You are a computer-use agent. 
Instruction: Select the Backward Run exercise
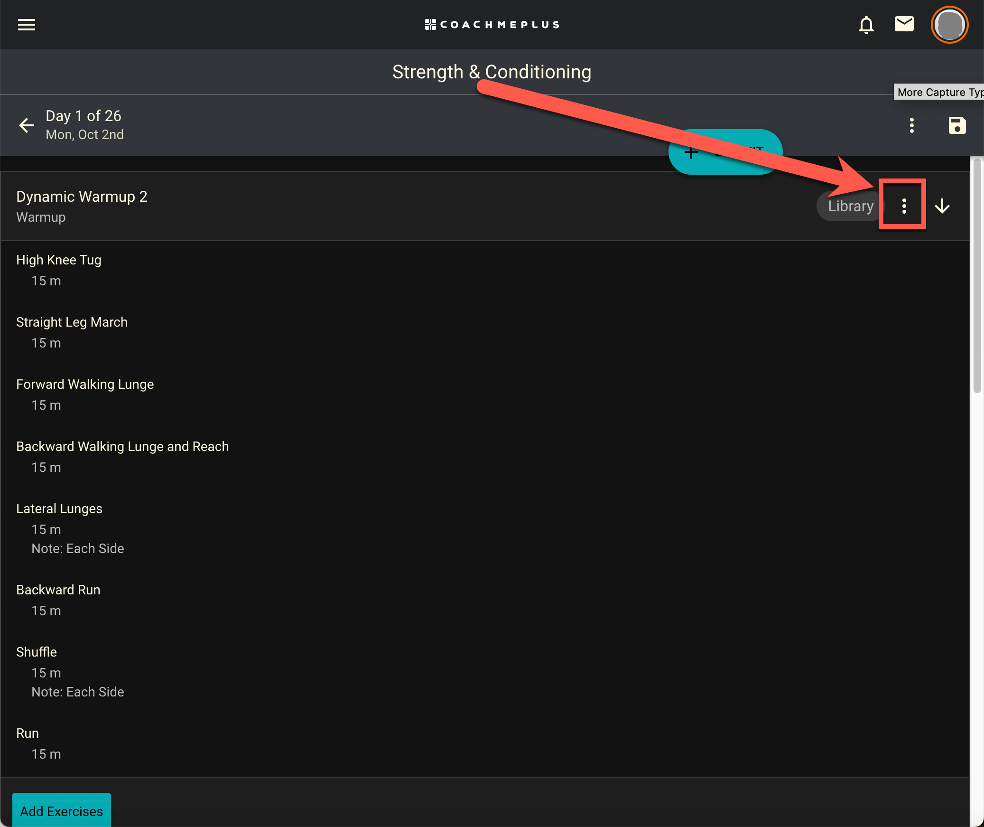click(x=58, y=590)
